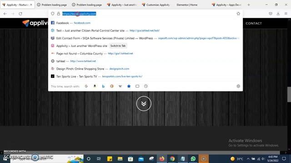Open Google Chrome from the taskbar
Image resolution: width=291 pixels, height=163 pixels.
coord(172,158)
